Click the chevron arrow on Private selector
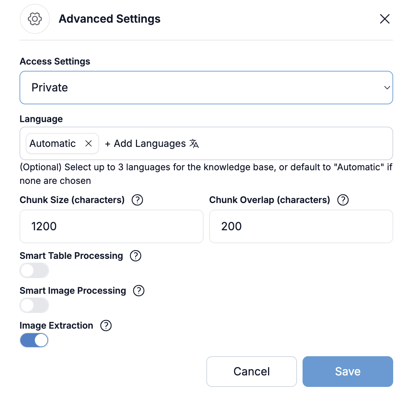The width and height of the screenshot is (412, 404). (387, 88)
